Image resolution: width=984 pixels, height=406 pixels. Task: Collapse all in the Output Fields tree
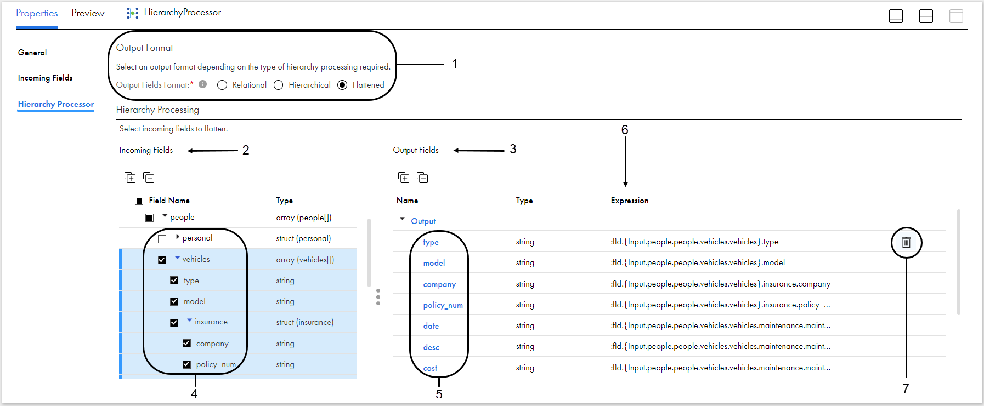point(422,178)
